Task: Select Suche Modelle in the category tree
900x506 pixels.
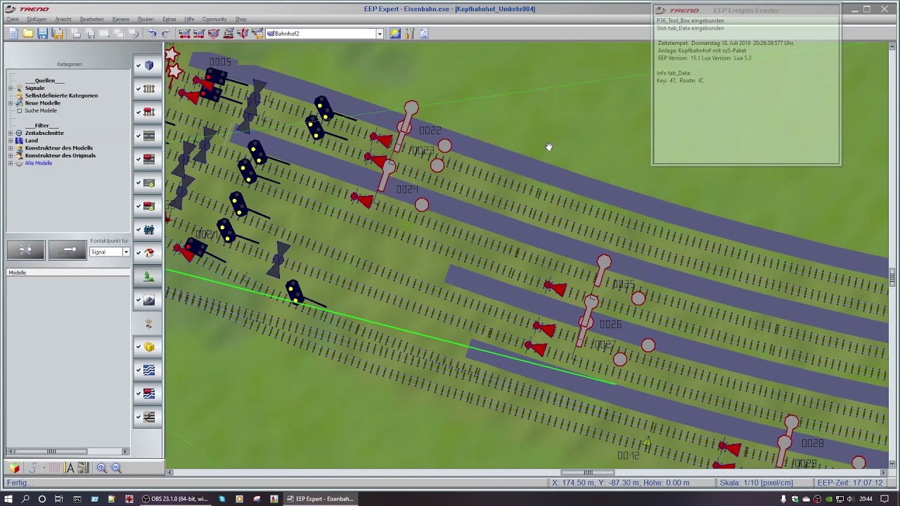Action: point(41,110)
